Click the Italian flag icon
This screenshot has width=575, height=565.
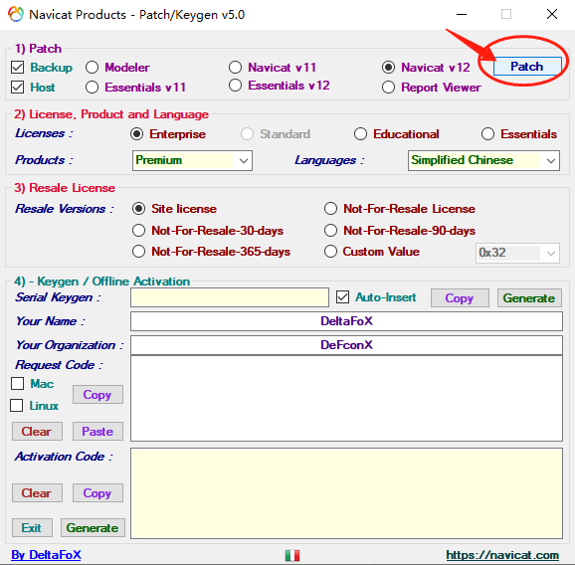[292, 555]
